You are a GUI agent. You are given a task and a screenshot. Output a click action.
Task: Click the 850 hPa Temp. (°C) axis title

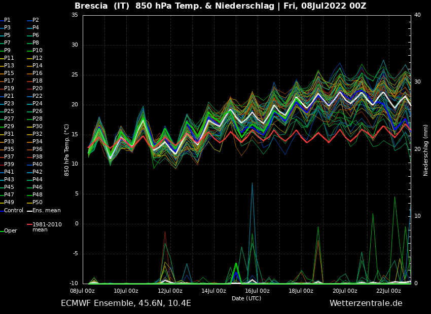(x=67, y=150)
